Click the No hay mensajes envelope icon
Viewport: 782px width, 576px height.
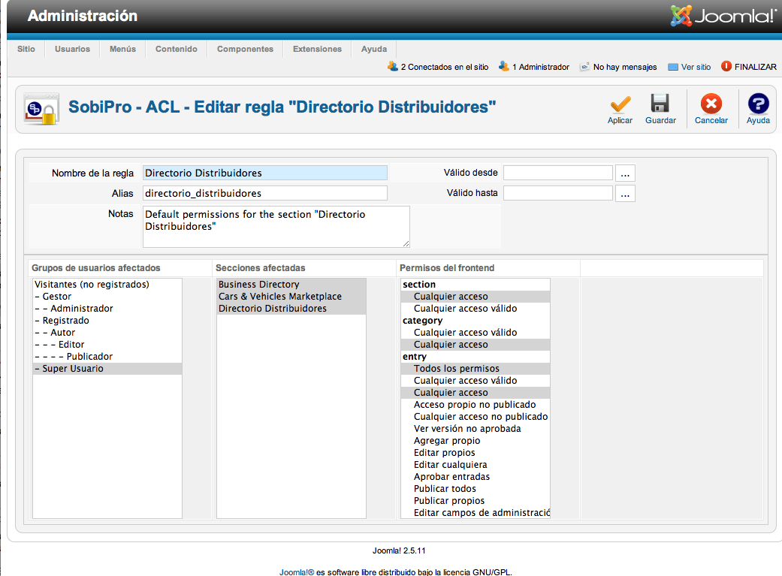584,66
